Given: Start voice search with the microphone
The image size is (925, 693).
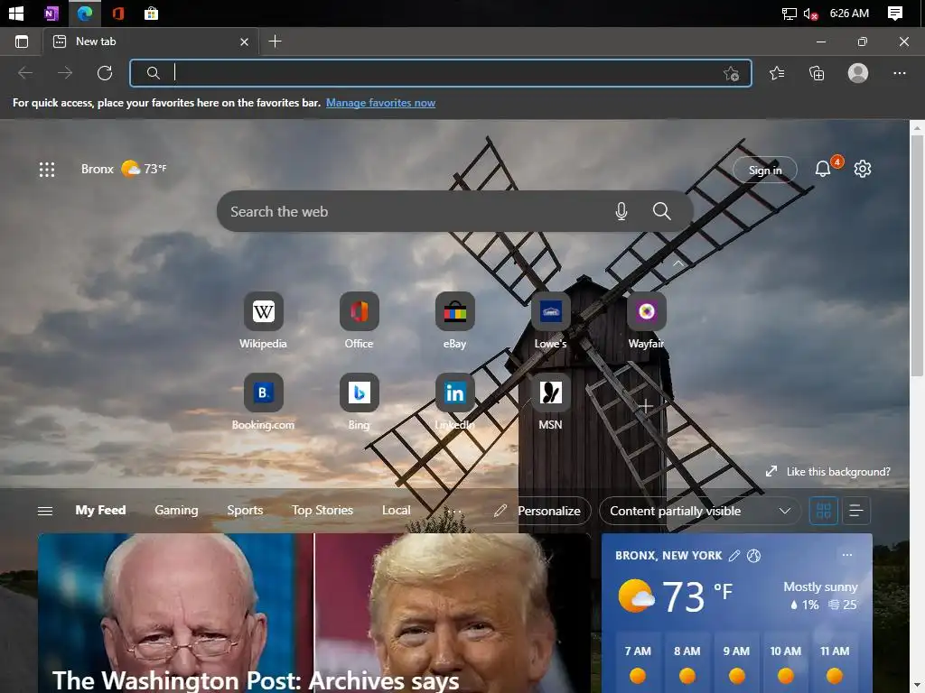Looking at the screenshot, I should point(621,211).
